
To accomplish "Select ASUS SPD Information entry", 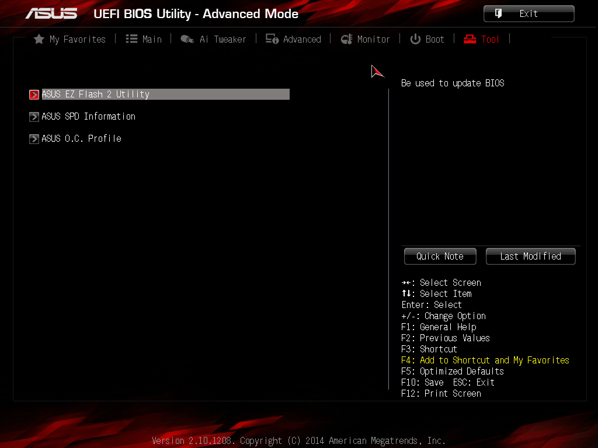I will click(x=89, y=117).
